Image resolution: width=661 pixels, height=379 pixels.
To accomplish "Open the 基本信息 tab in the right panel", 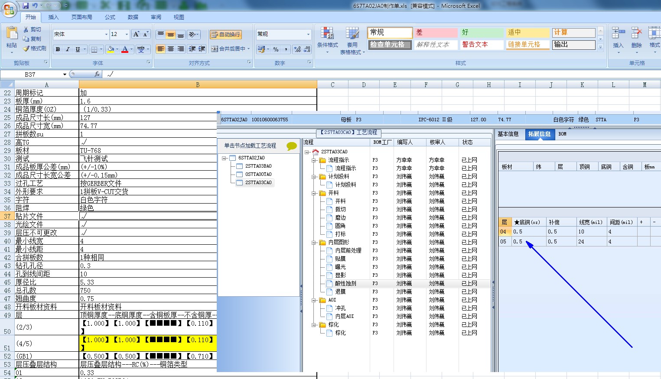I will 508,134.
